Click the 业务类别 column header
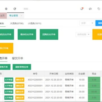Screen dimensions: 102x102 pyautogui.click(x=69, y=74)
